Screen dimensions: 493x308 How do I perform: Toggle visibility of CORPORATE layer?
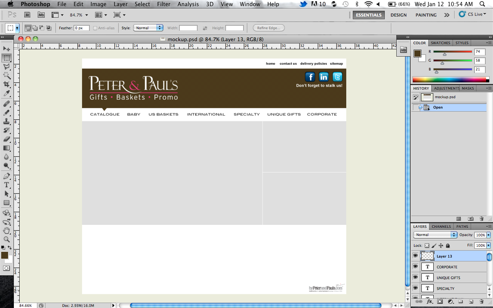[x=415, y=266]
